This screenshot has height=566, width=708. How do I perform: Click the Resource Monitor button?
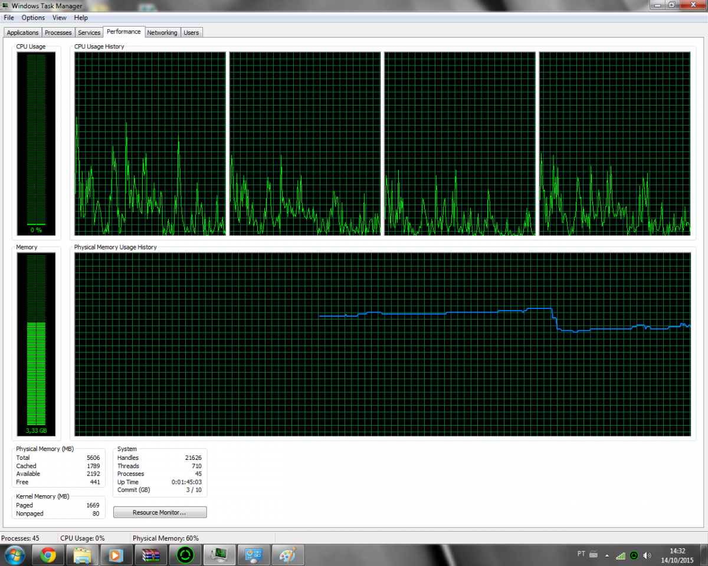[160, 512]
